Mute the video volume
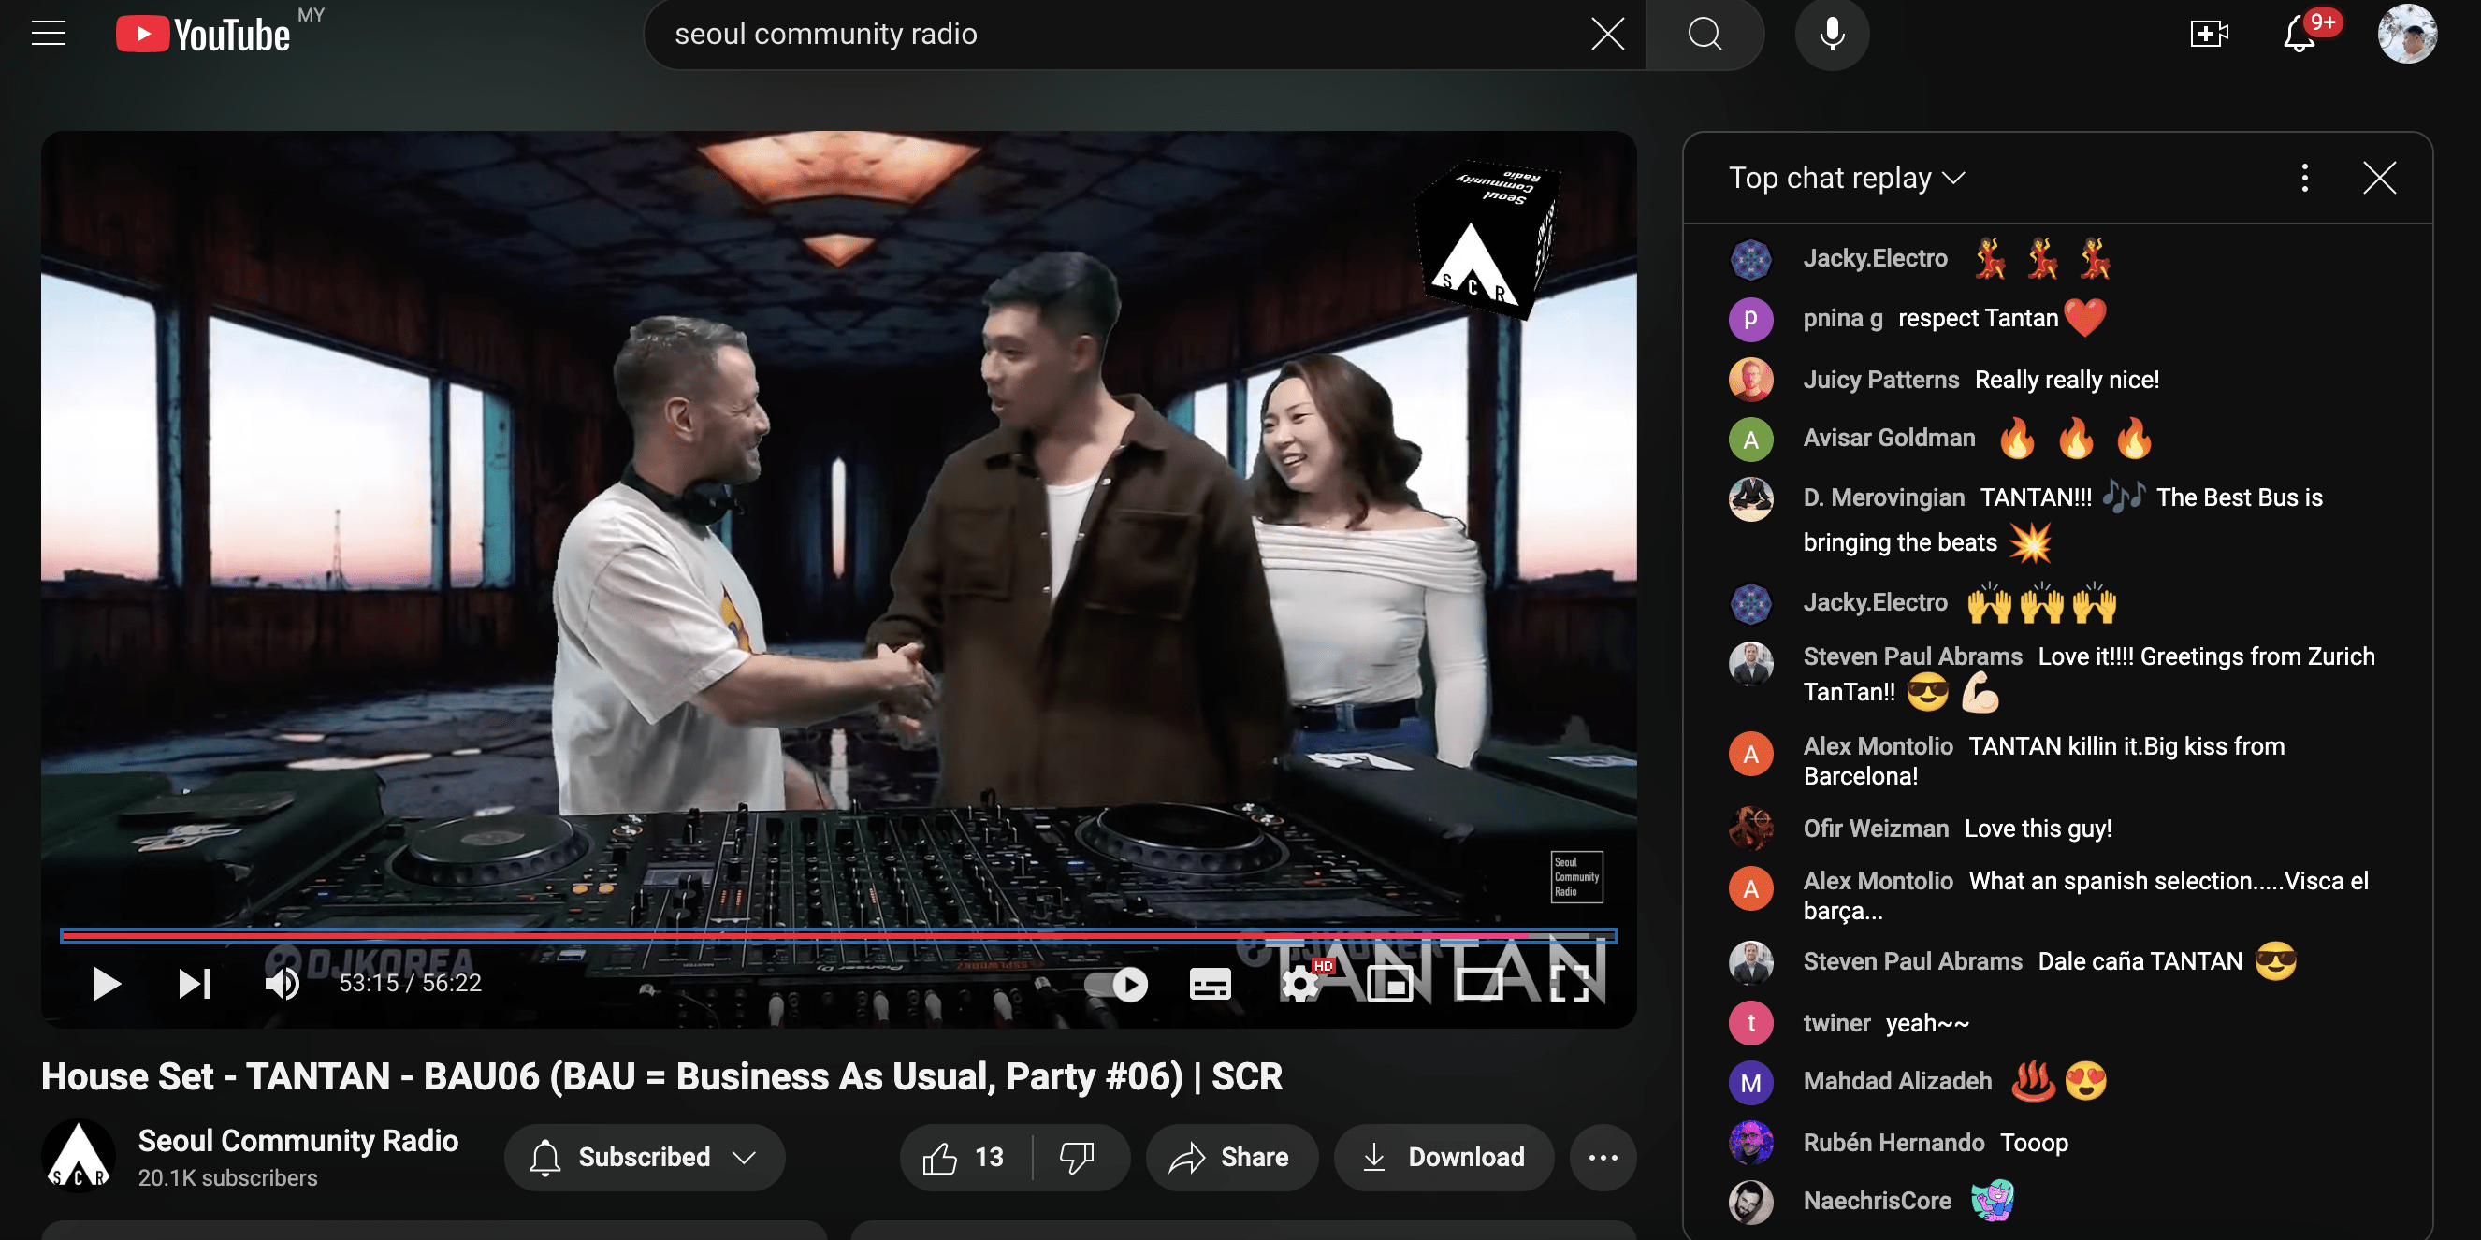 (283, 983)
